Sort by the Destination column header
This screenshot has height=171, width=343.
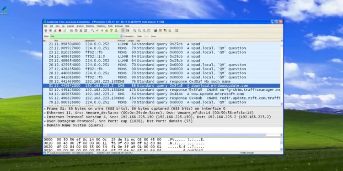click(90, 41)
